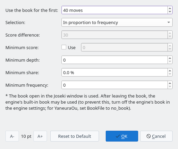Click the Minimum depth input field

click(115, 60)
